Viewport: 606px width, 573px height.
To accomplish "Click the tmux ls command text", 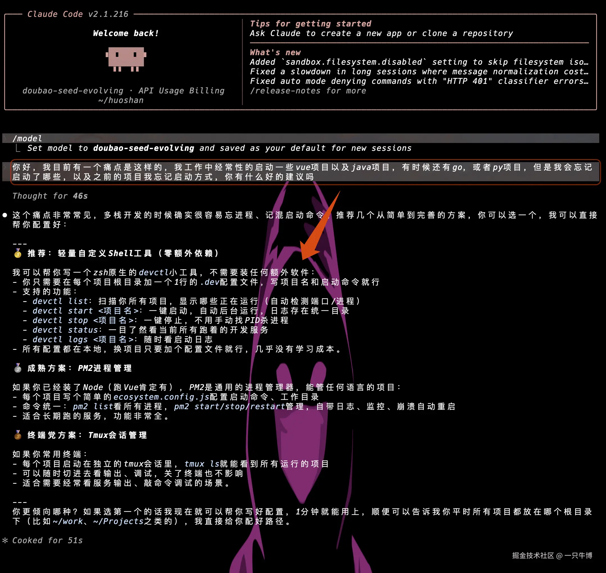I will tap(202, 464).
